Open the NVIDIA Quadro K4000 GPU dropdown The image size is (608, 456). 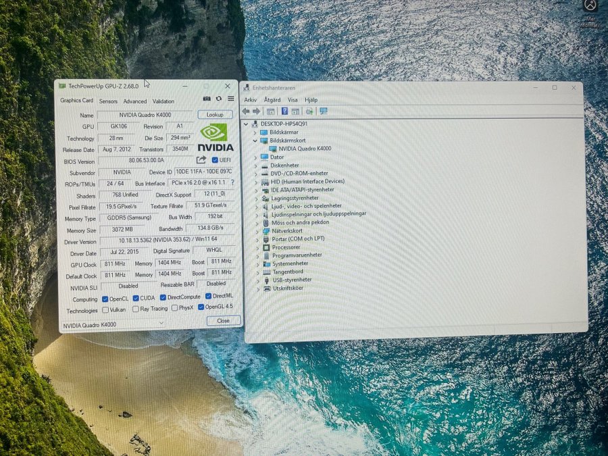(x=161, y=323)
